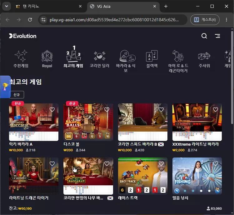234x215 pixels.
Task: Favorite 라이트닝 드래곤 타이거 heart
Action: coord(52,164)
